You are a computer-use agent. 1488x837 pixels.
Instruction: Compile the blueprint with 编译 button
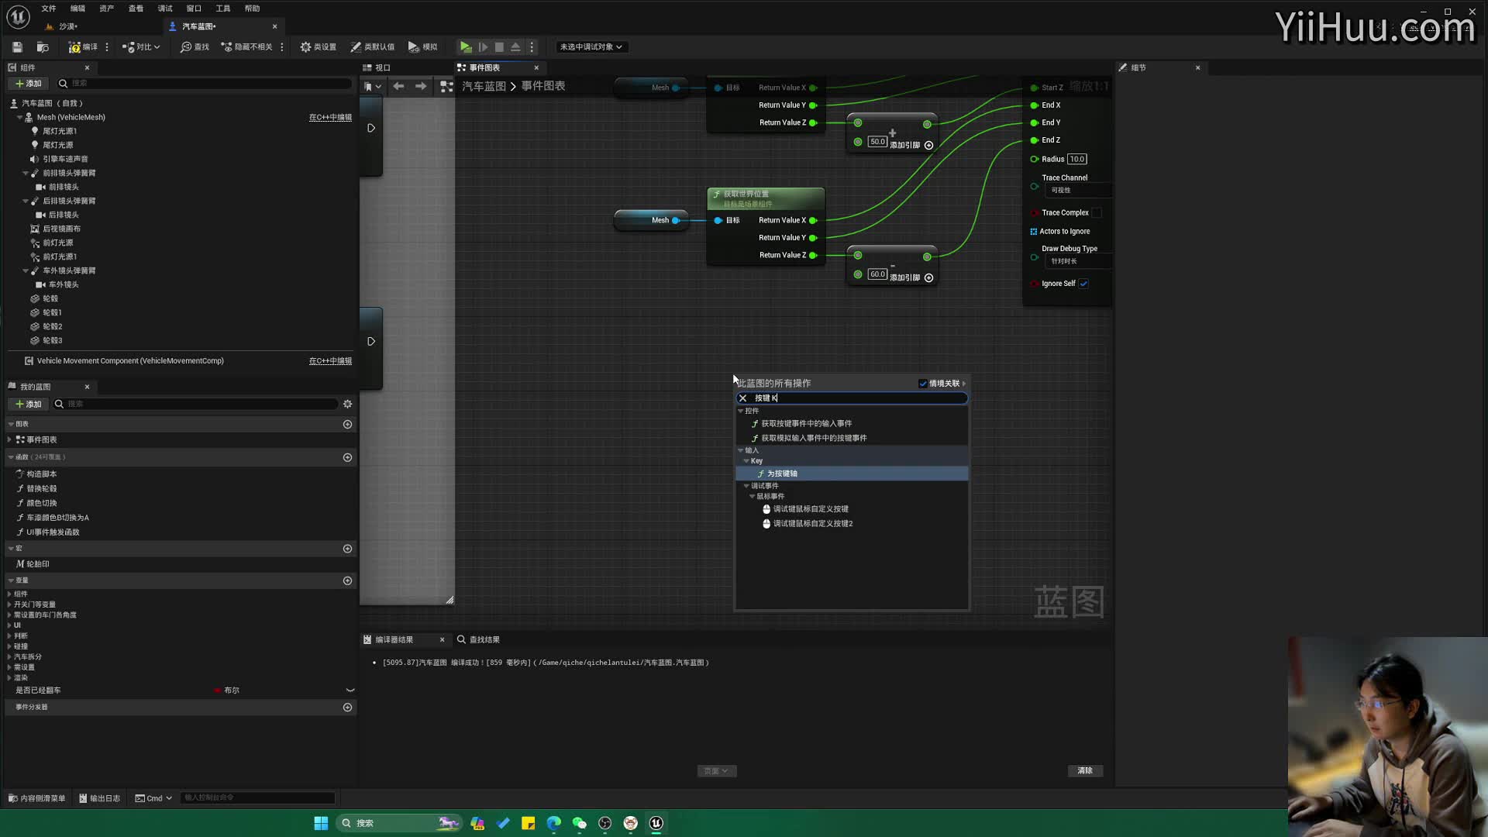[x=83, y=47]
